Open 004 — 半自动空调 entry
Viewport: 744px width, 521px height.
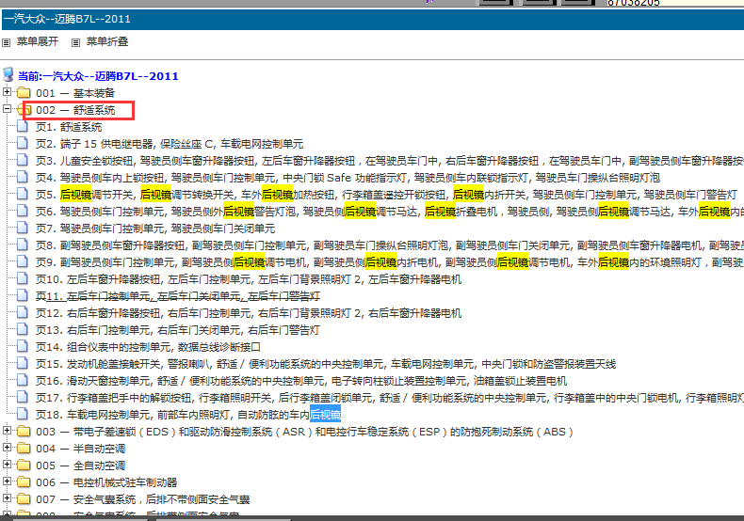(81, 449)
